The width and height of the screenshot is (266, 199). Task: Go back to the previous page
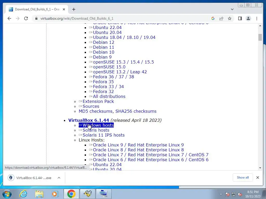point(9,18)
